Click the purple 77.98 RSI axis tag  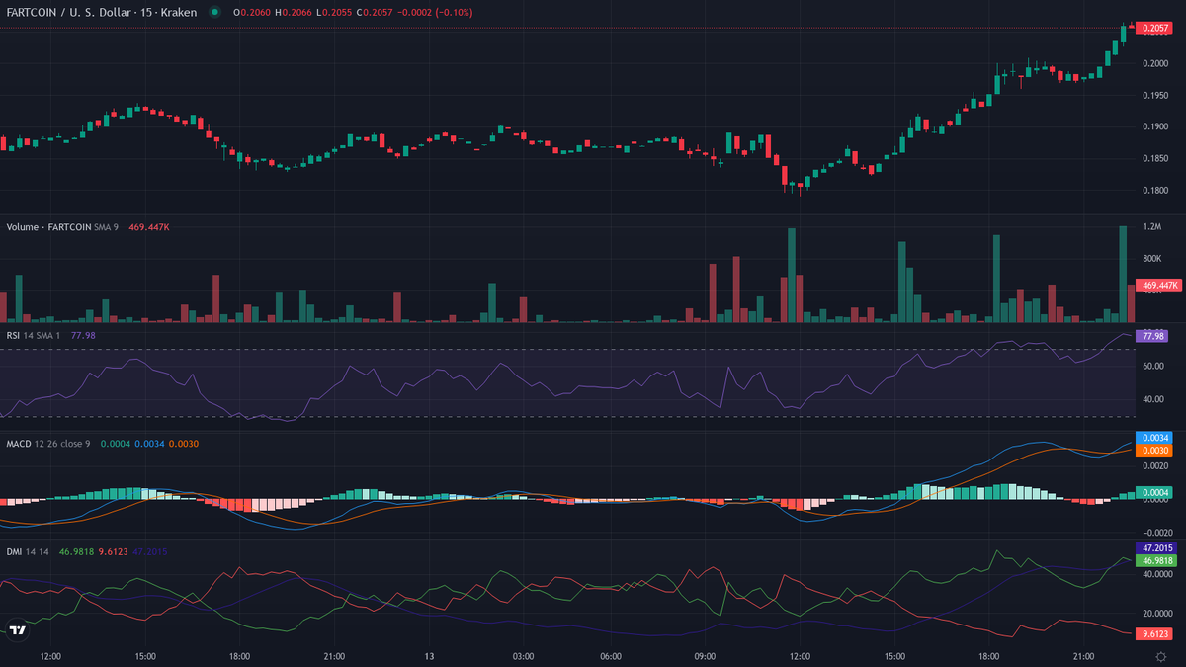(1152, 336)
